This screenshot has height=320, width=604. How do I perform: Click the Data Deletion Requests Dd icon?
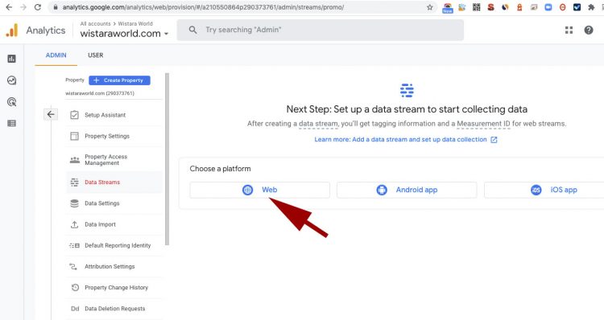point(75,309)
